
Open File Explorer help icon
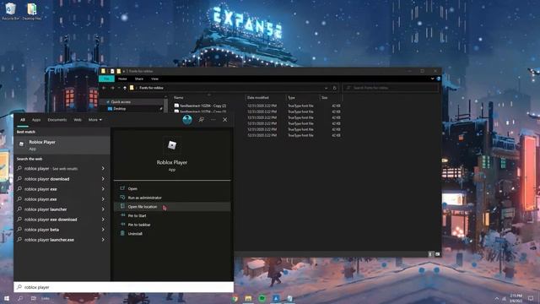[x=439, y=79]
